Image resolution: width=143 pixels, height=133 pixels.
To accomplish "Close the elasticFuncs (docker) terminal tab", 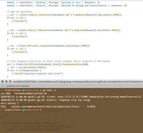I will (x=3, y=86).
